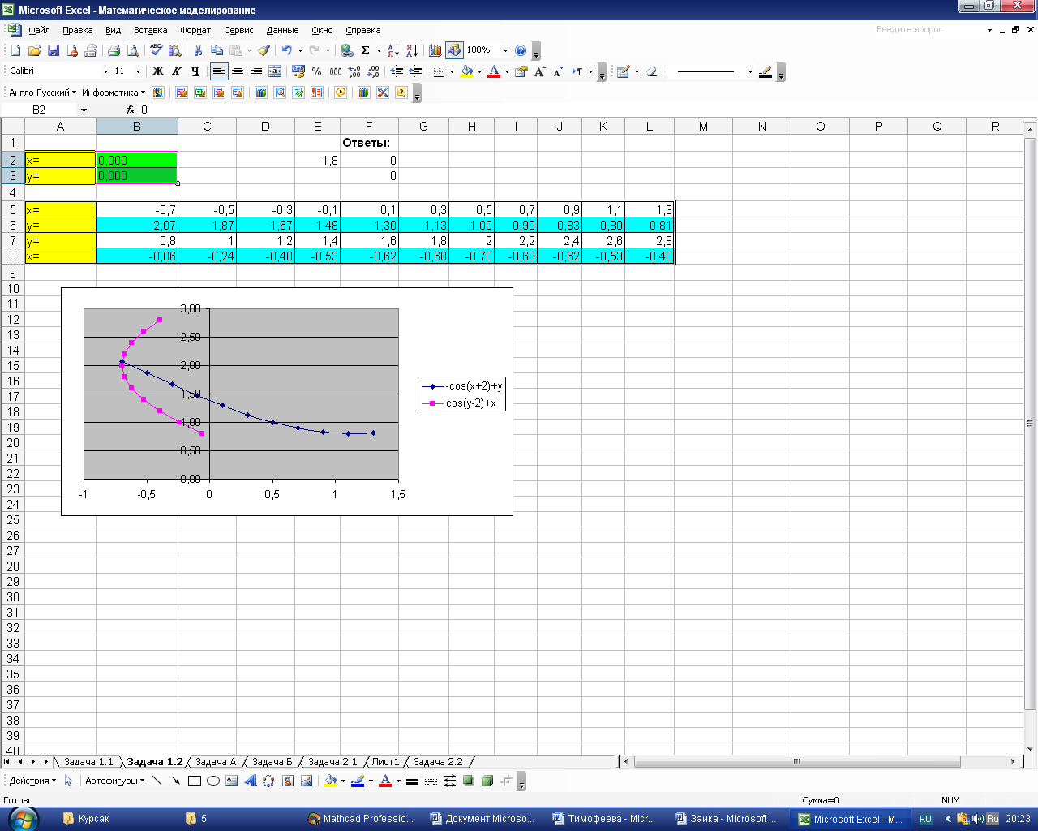Increase decimal places
The height and width of the screenshot is (831, 1038).
coord(354,71)
